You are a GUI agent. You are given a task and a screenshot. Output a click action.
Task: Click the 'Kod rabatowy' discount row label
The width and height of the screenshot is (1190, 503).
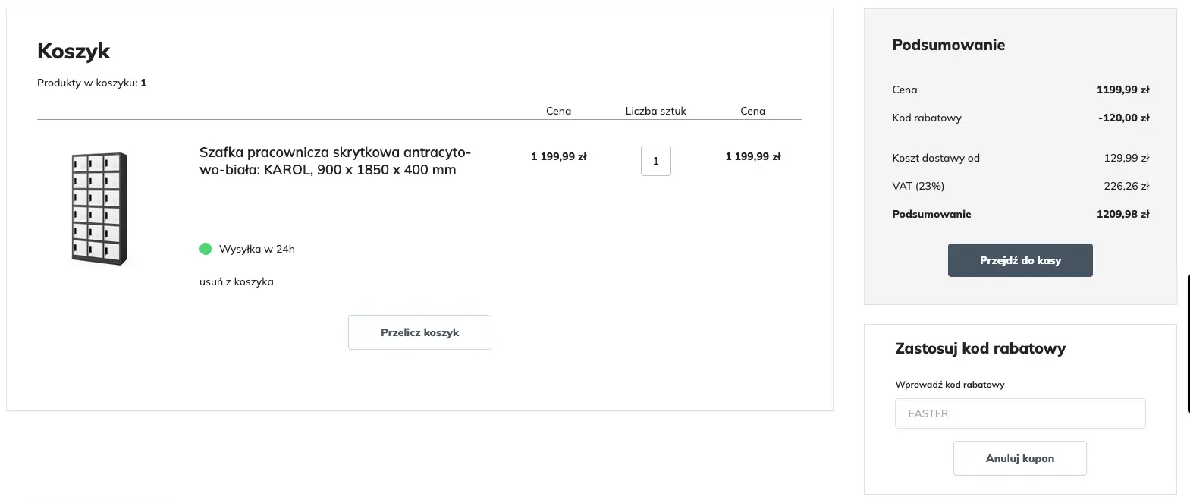(926, 118)
